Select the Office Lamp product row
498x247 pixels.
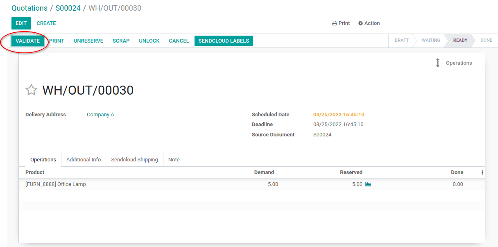coord(252,184)
